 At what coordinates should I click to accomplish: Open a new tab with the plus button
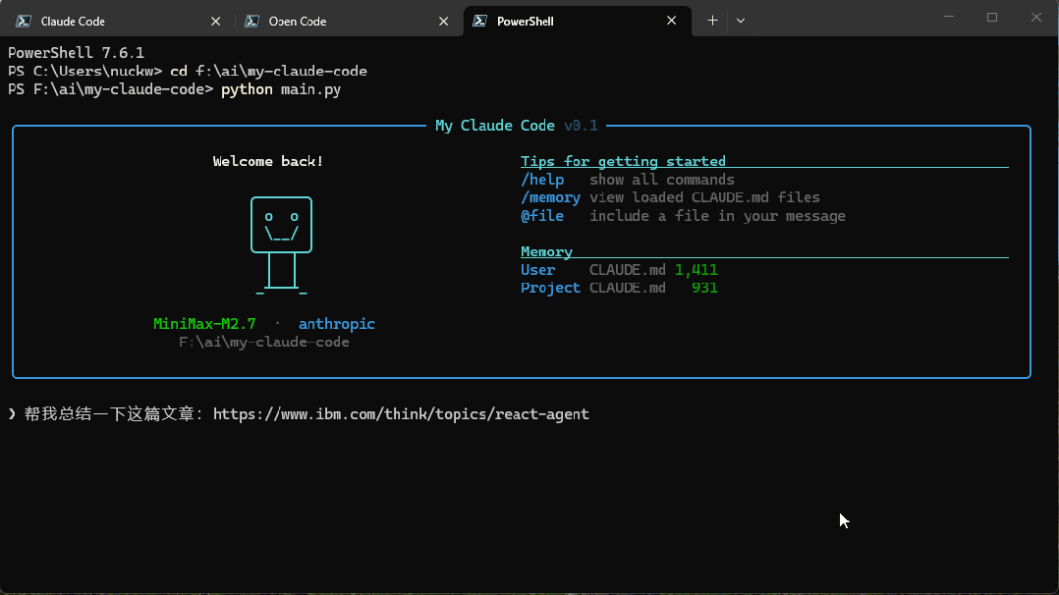coord(712,21)
